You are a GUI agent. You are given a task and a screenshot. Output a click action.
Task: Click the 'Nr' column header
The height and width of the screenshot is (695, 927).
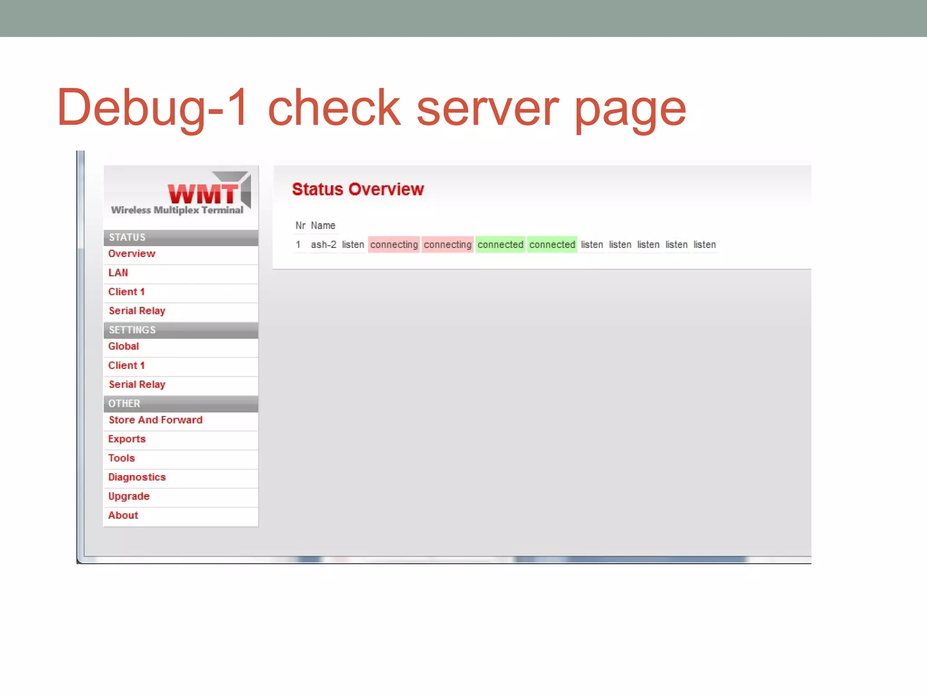click(x=301, y=226)
